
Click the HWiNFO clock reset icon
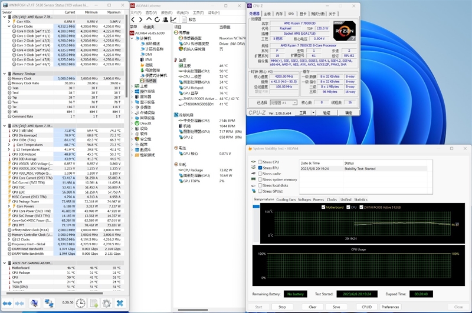[x=81, y=304]
